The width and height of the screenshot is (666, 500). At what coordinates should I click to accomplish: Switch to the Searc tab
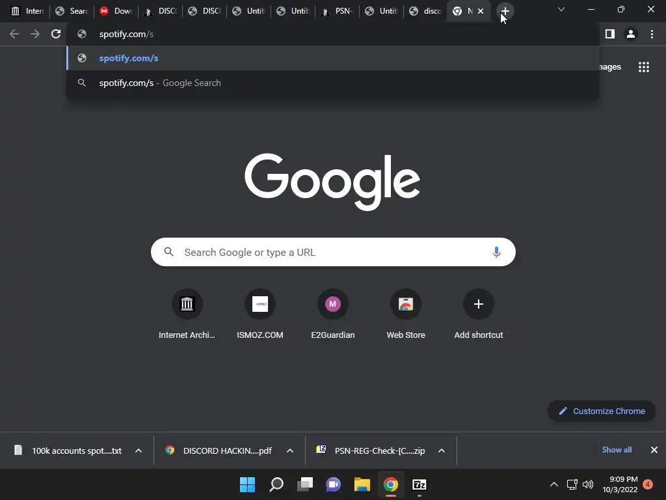click(x=72, y=11)
